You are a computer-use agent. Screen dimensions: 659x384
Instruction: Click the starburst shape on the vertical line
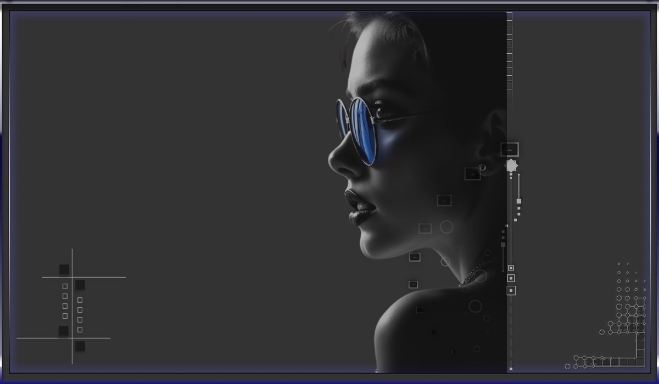[511, 166]
